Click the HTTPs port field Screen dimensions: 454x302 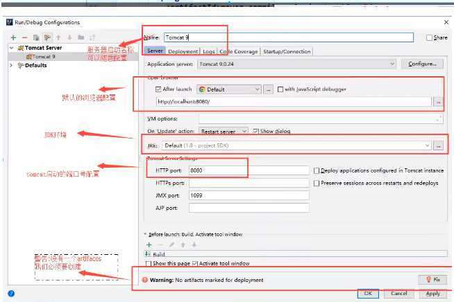(x=249, y=183)
